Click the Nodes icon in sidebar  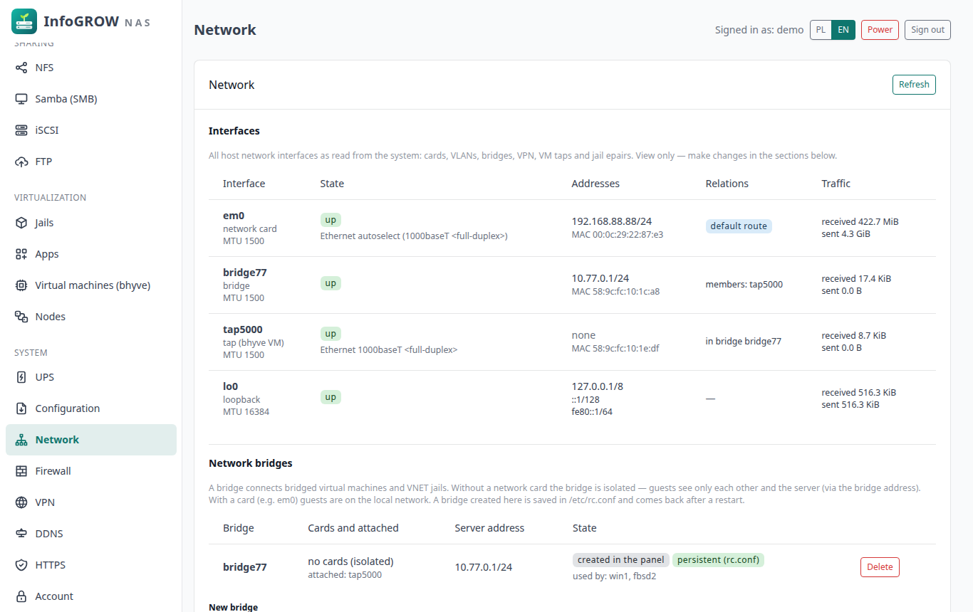pyautogui.click(x=21, y=317)
